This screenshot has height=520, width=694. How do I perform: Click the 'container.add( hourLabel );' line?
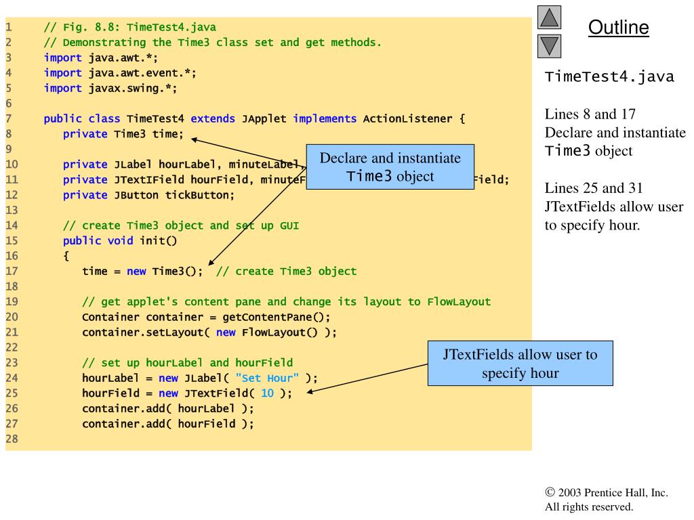(x=168, y=408)
